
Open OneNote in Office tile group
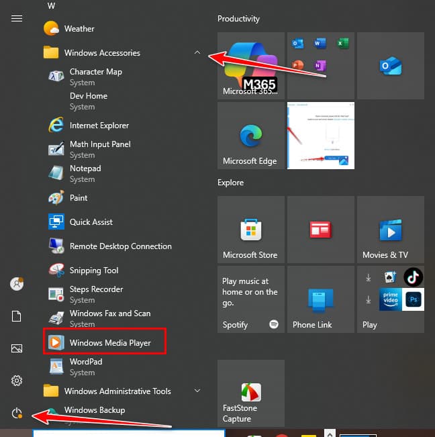click(x=320, y=66)
